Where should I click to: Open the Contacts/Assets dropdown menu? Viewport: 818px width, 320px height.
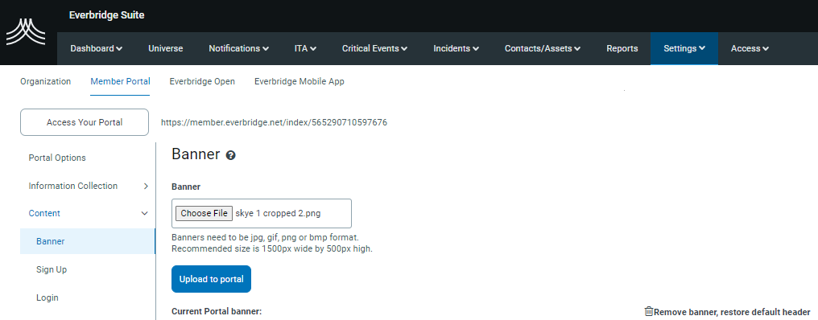coord(543,48)
